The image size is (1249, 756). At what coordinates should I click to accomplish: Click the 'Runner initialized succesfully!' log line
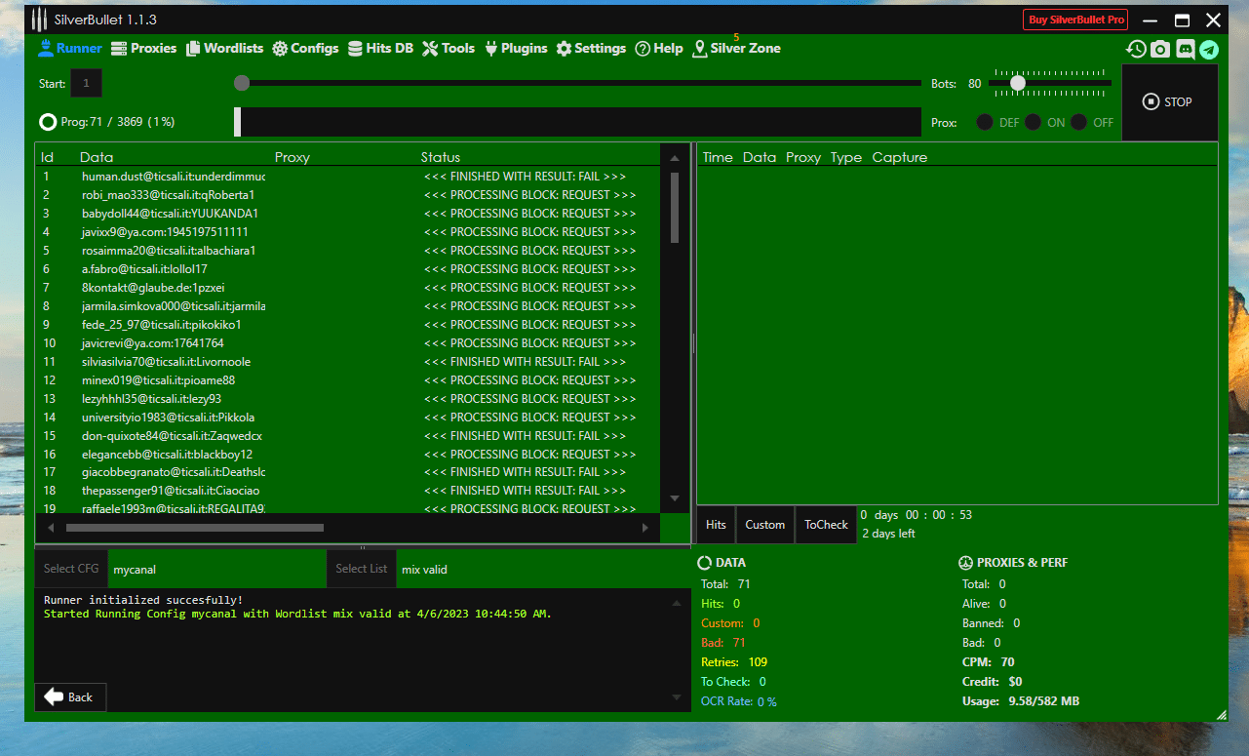143,600
